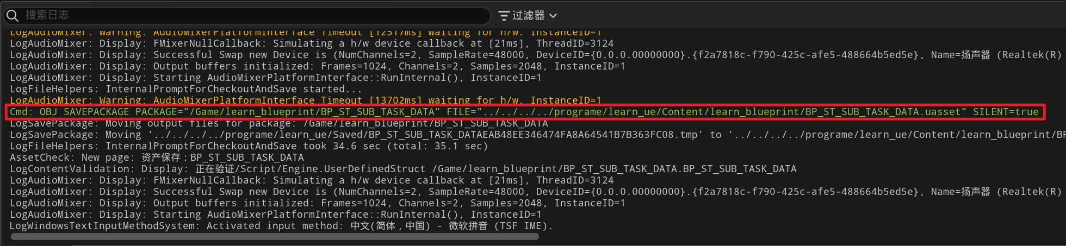Click the first FMixerNullCallback log line
This screenshot has height=246, width=1066.
(x=311, y=43)
